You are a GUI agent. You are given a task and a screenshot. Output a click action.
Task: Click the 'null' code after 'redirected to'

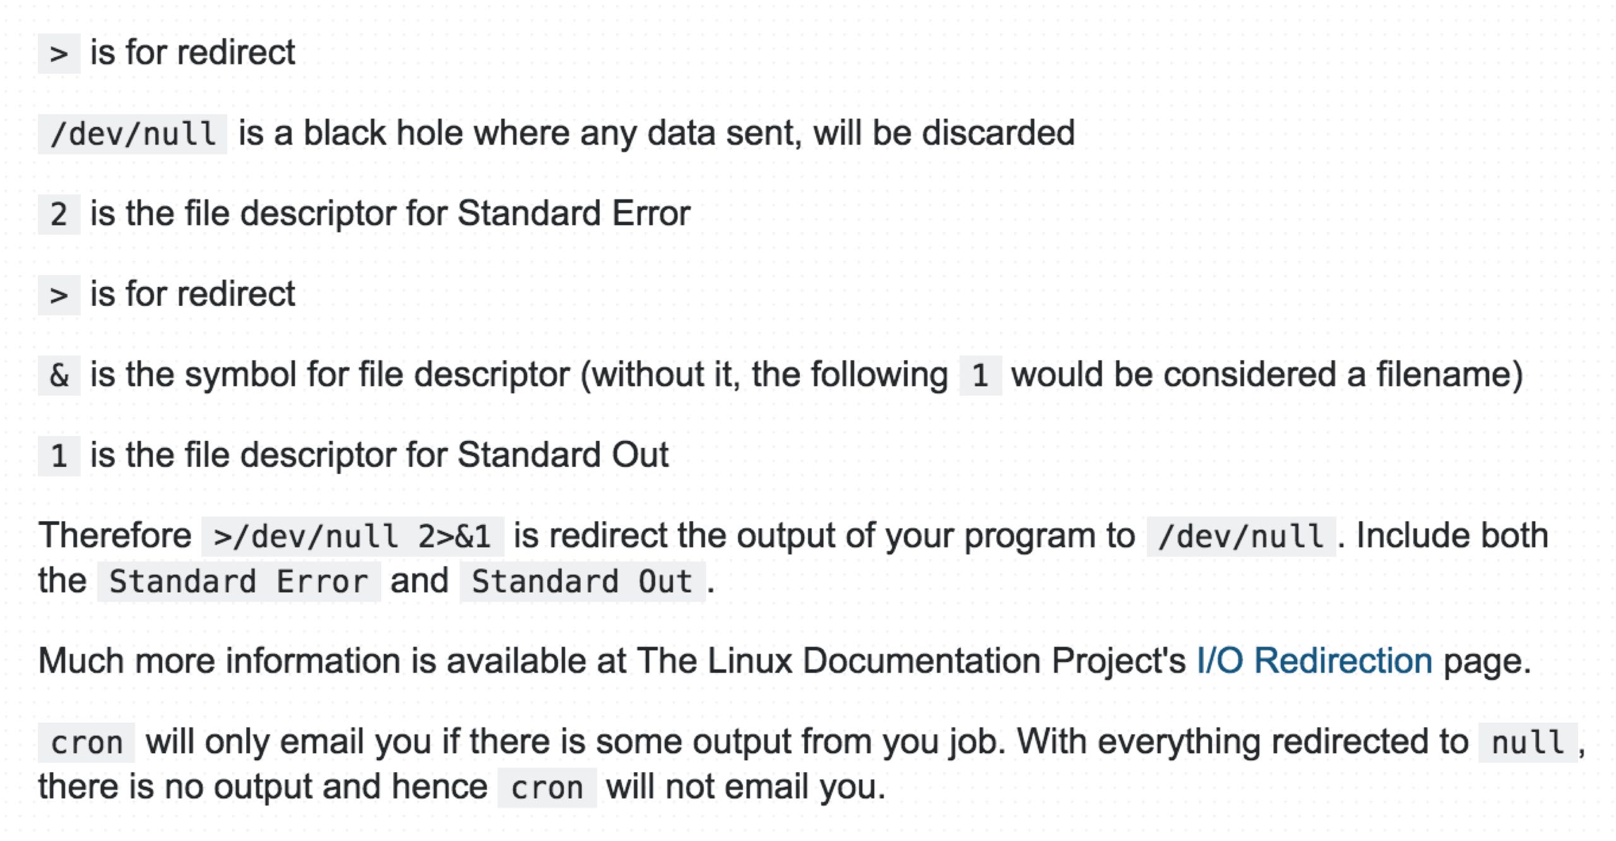(x=1528, y=743)
